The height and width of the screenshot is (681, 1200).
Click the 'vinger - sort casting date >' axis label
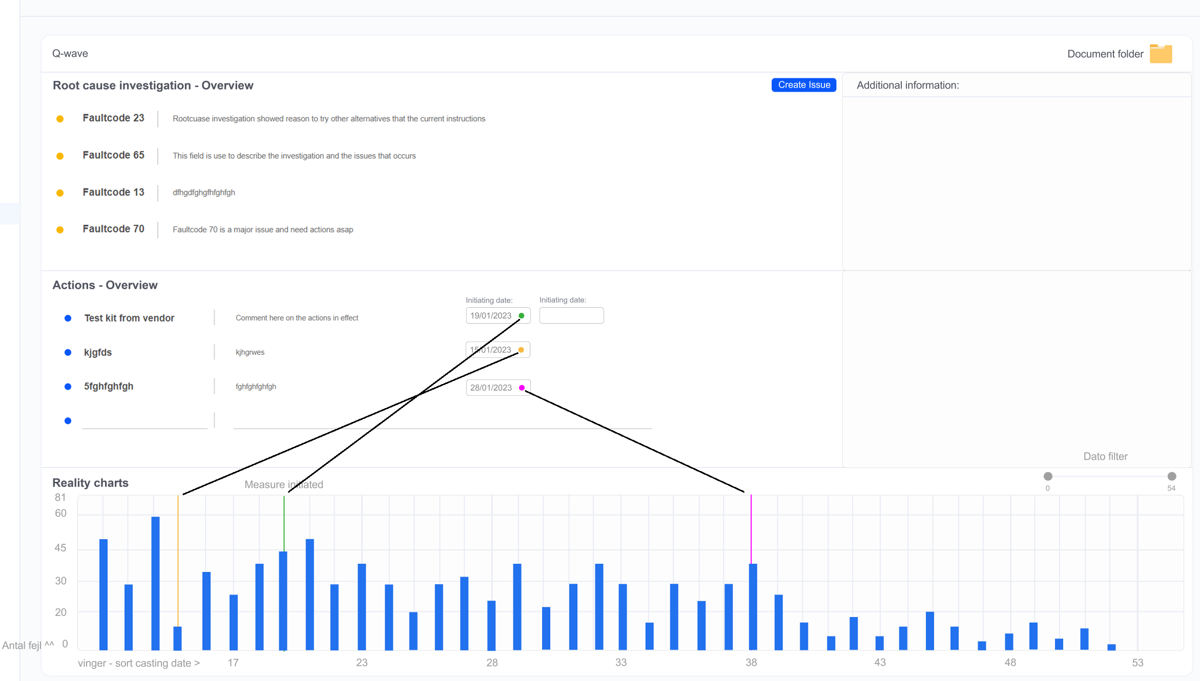139,663
